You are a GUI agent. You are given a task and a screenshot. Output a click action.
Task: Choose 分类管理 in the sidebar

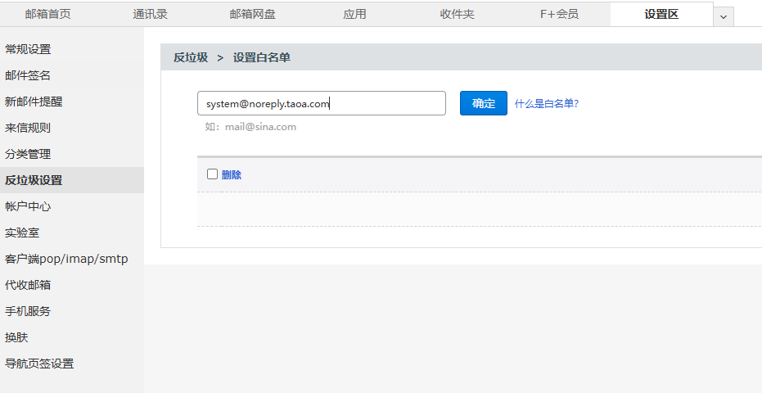pos(28,154)
